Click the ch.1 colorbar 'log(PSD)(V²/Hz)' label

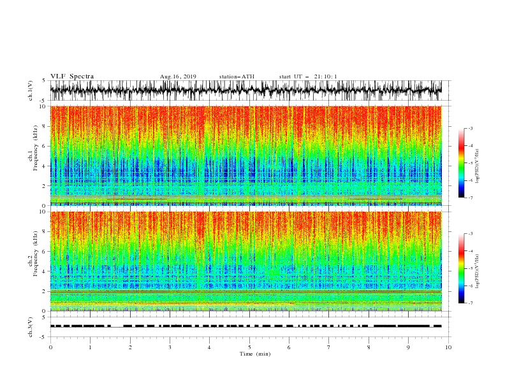tap(478, 166)
